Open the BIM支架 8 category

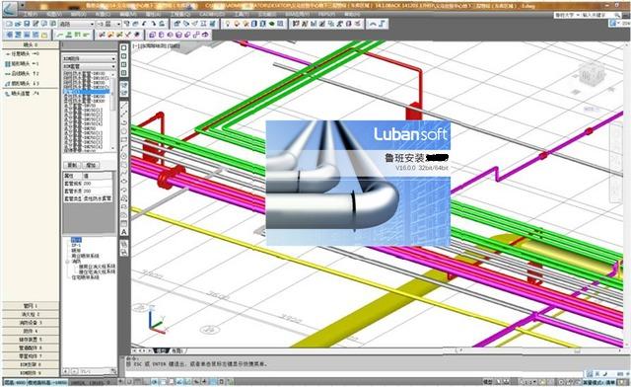(31, 365)
